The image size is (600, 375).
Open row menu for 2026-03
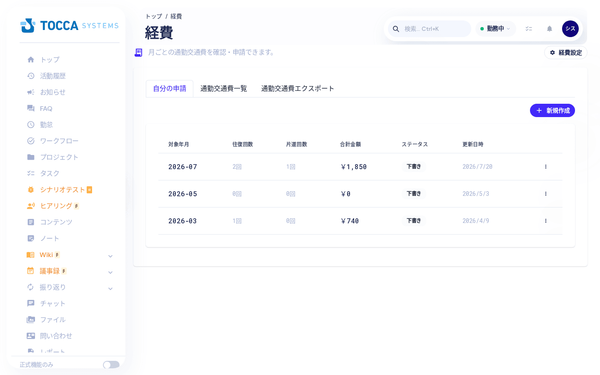pyautogui.click(x=546, y=221)
